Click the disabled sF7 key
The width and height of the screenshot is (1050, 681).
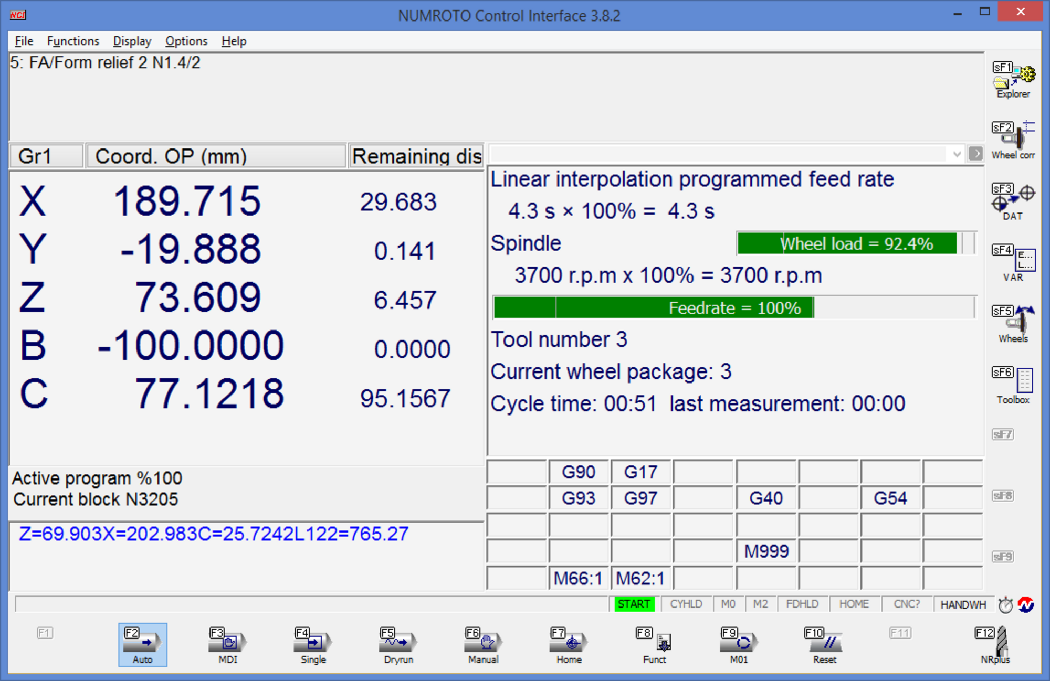(1002, 434)
